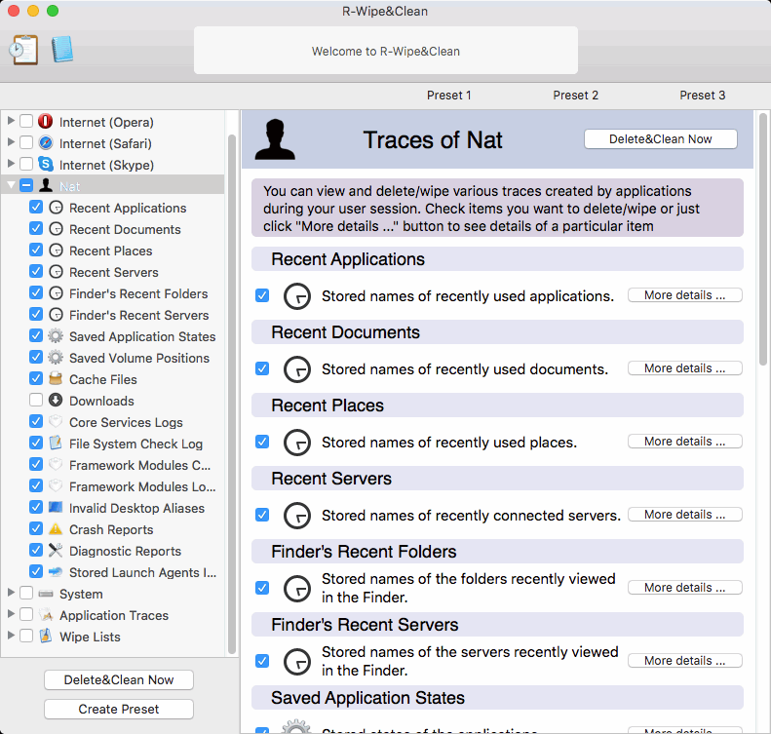Click the Cache Files box icon

coord(56,378)
